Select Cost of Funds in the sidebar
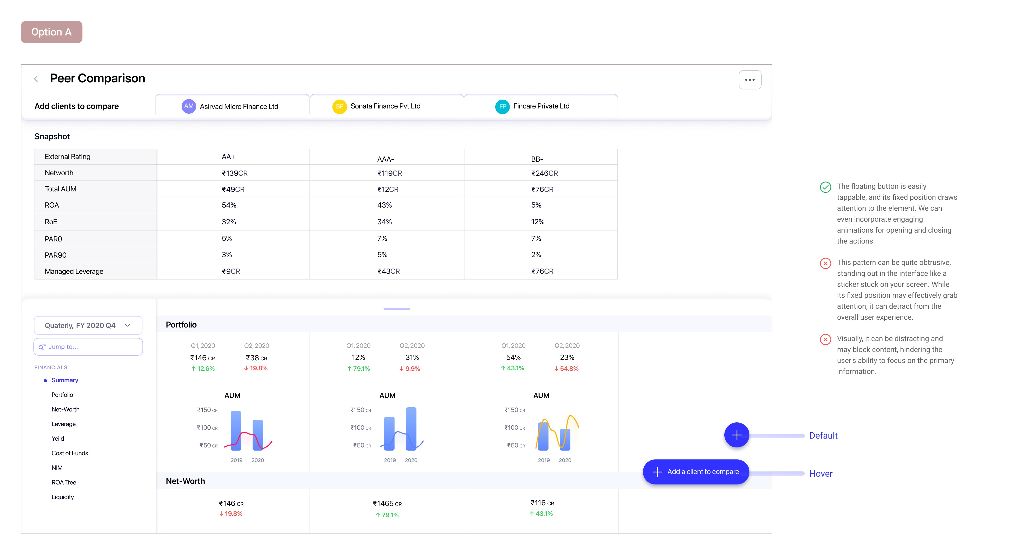 click(x=70, y=453)
